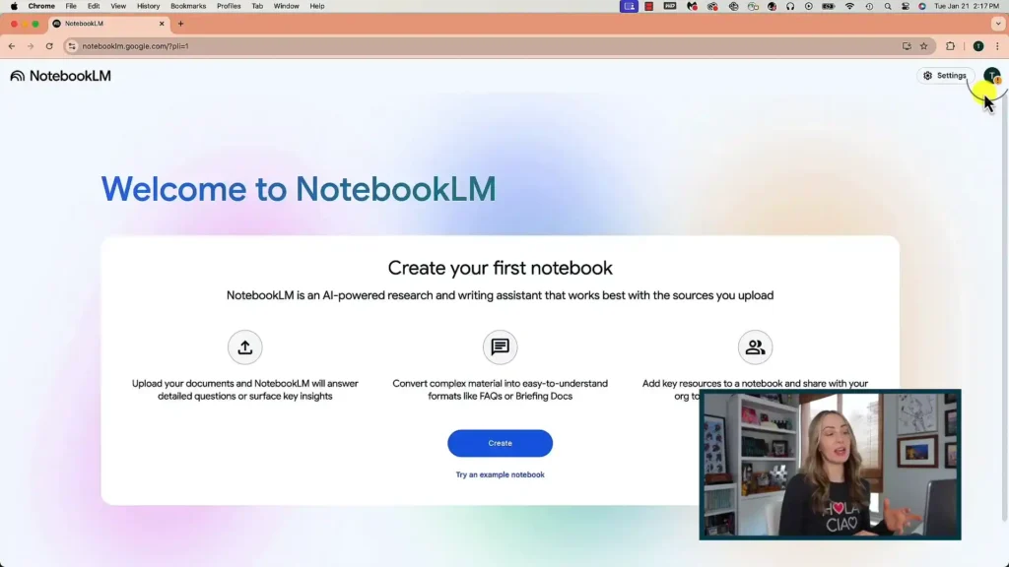Screen dimensions: 1009x567
Task: Click the share with your org people icon
Action: coord(755,346)
